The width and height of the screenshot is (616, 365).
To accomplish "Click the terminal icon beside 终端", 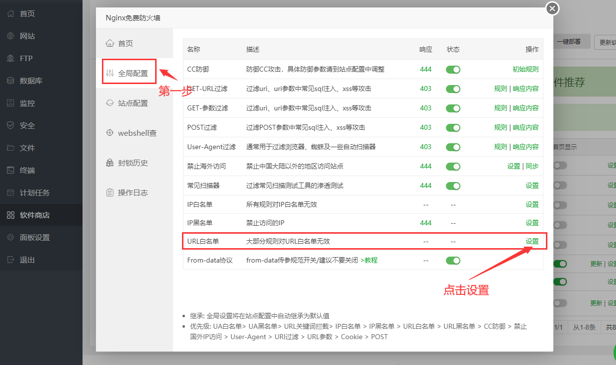I will pyautogui.click(x=10, y=171).
